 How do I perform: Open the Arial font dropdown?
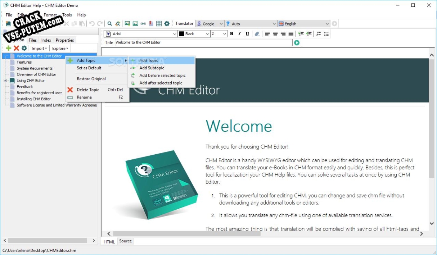coord(141,34)
